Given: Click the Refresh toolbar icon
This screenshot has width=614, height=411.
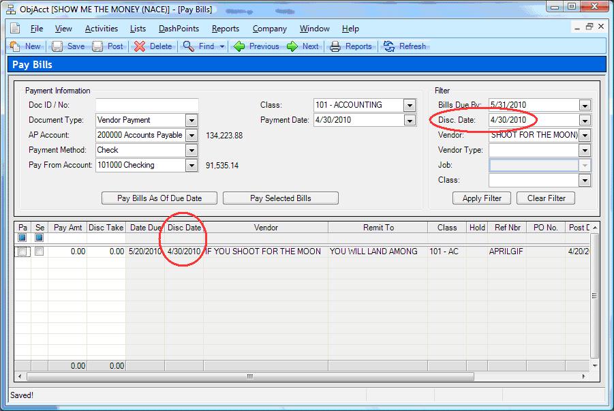Looking at the screenshot, I should click(389, 46).
